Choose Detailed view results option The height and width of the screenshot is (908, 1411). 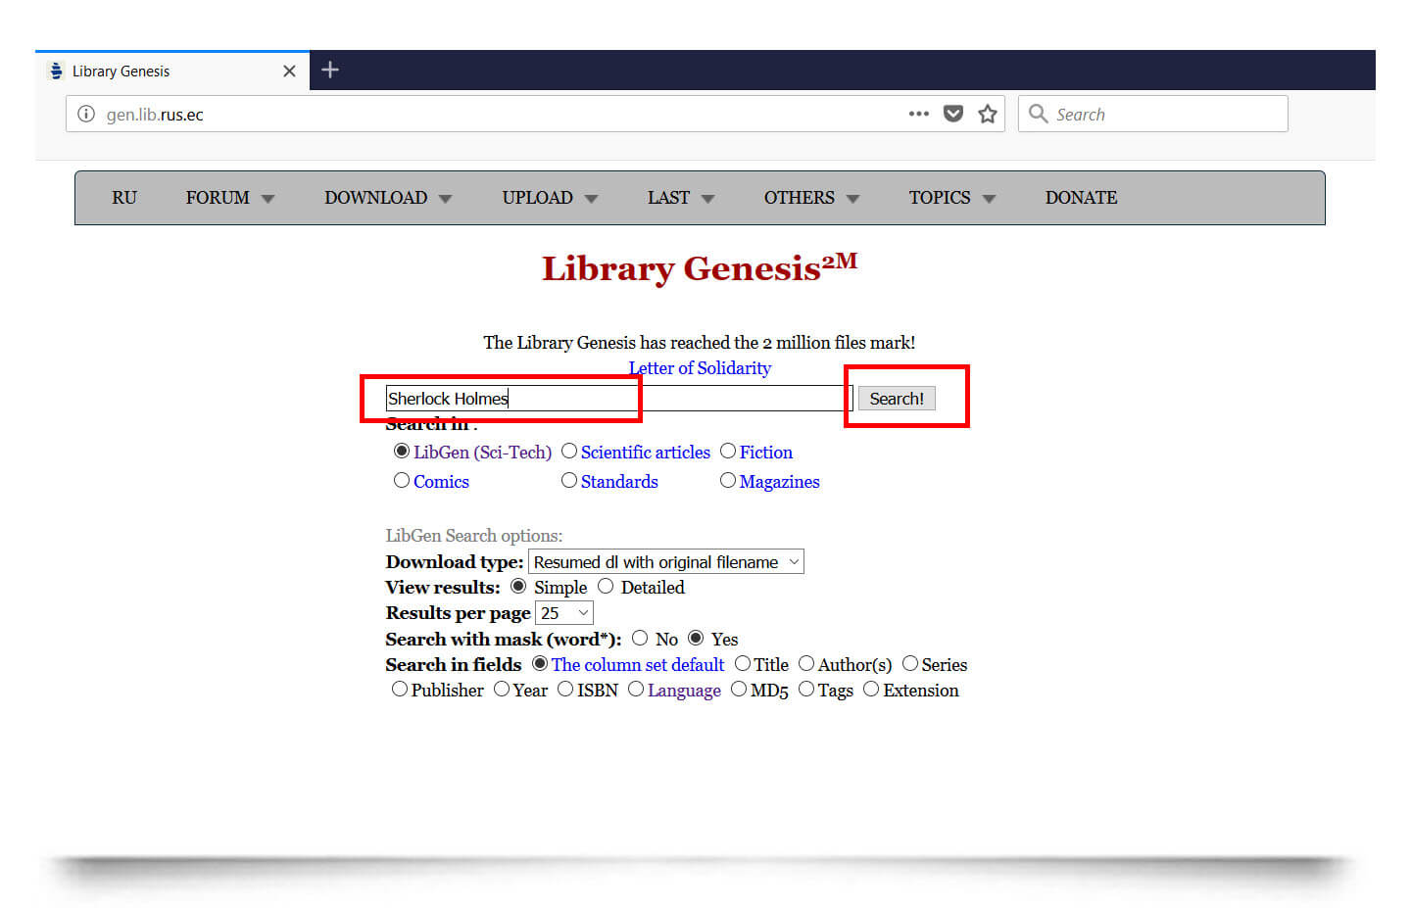[606, 587]
